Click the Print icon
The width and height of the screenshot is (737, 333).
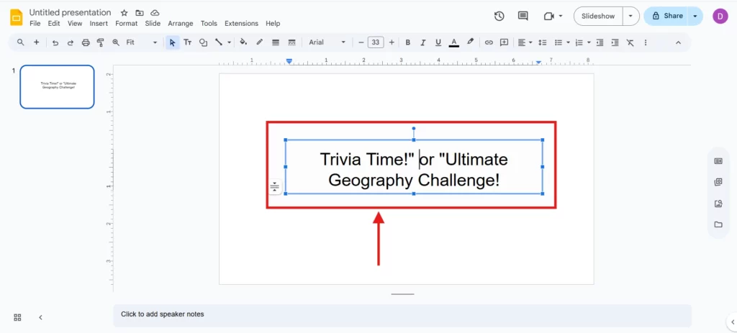pyautogui.click(x=86, y=42)
